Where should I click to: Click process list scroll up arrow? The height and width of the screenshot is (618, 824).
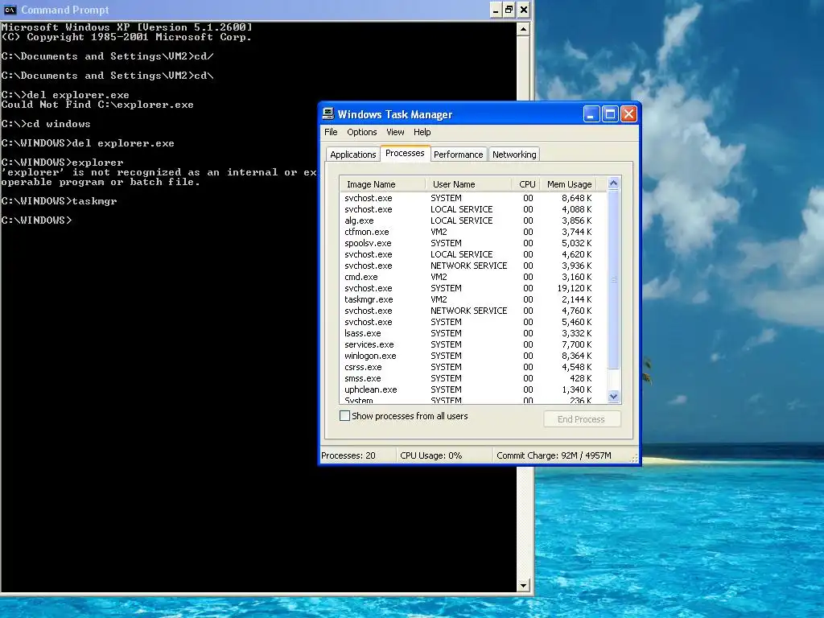pyautogui.click(x=613, y=183)
